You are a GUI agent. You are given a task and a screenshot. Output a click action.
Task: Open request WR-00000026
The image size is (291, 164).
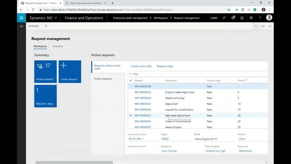coord(143,98)
